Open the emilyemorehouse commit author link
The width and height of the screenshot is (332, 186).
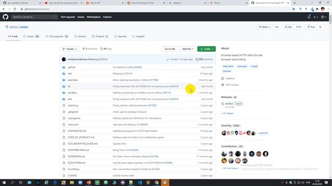pos(77,59)
